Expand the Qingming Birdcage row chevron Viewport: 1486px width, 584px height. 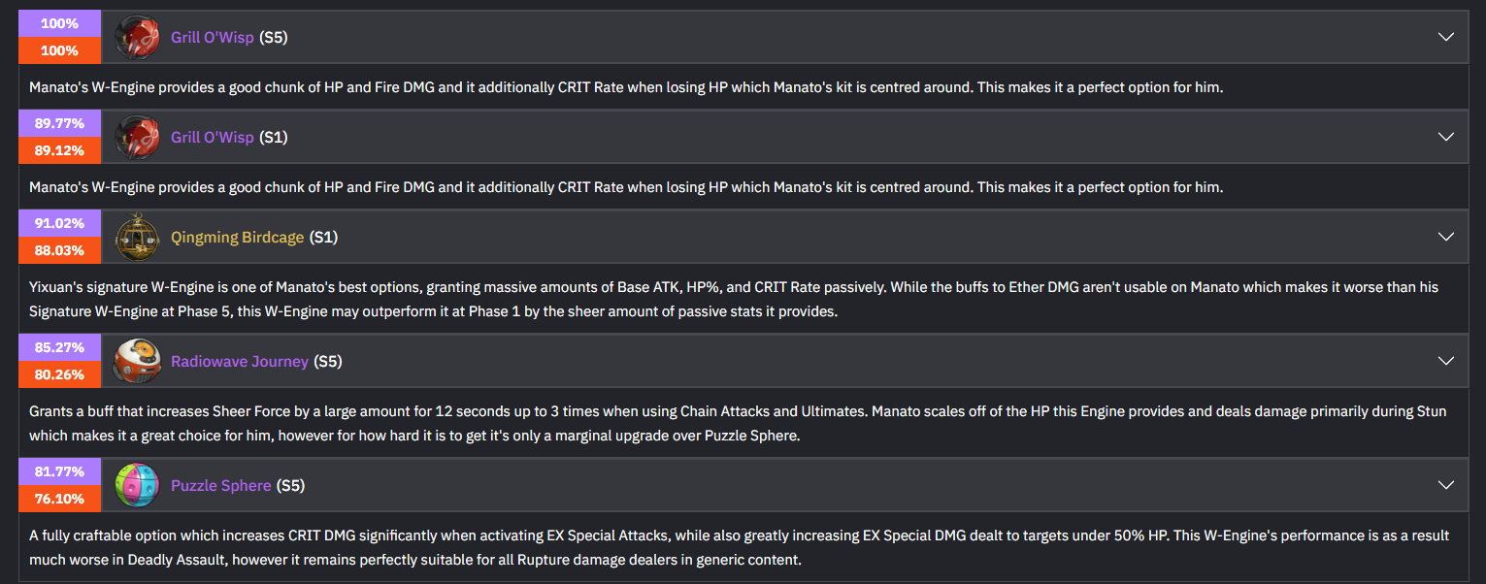(x=1445, y=238)
